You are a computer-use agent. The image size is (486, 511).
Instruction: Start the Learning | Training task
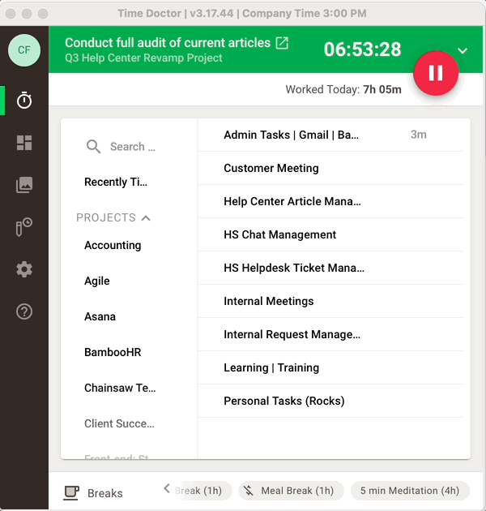pyautogui.click(x=331, y=367)
